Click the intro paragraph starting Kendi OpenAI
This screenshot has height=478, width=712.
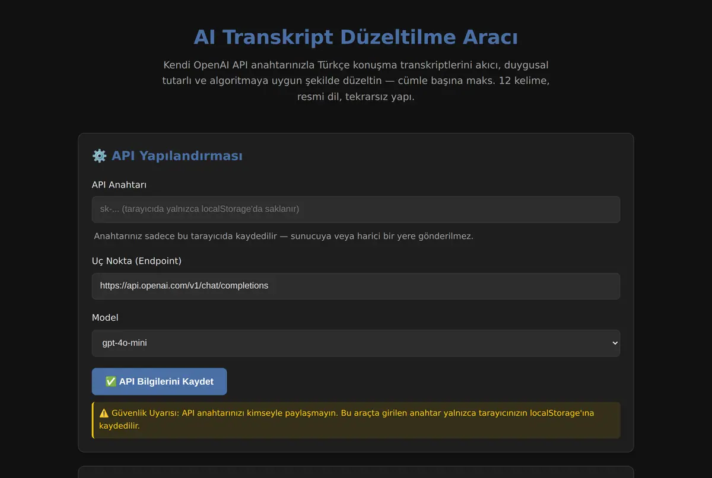356,81
